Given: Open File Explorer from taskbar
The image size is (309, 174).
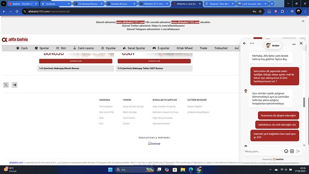Looking at the screenshot, I should (183, 170).
